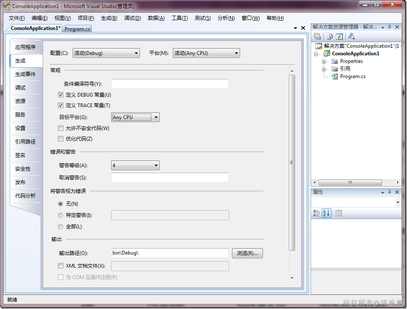Select the 生成事件 side tab

tap(25, 74)
